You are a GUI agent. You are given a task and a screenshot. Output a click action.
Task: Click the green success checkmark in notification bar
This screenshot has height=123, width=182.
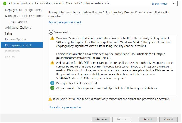[4, 3]
